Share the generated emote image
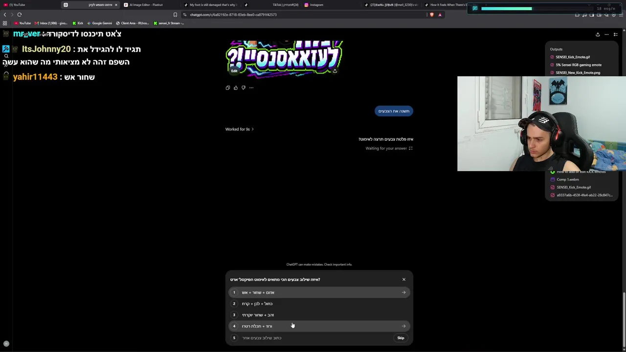 [x=335, y=71]
